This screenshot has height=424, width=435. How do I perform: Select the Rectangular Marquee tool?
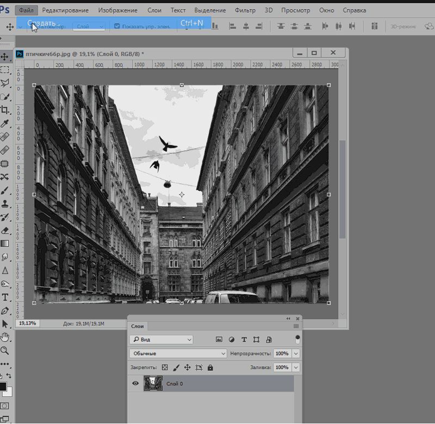click(x=5, y=70)
